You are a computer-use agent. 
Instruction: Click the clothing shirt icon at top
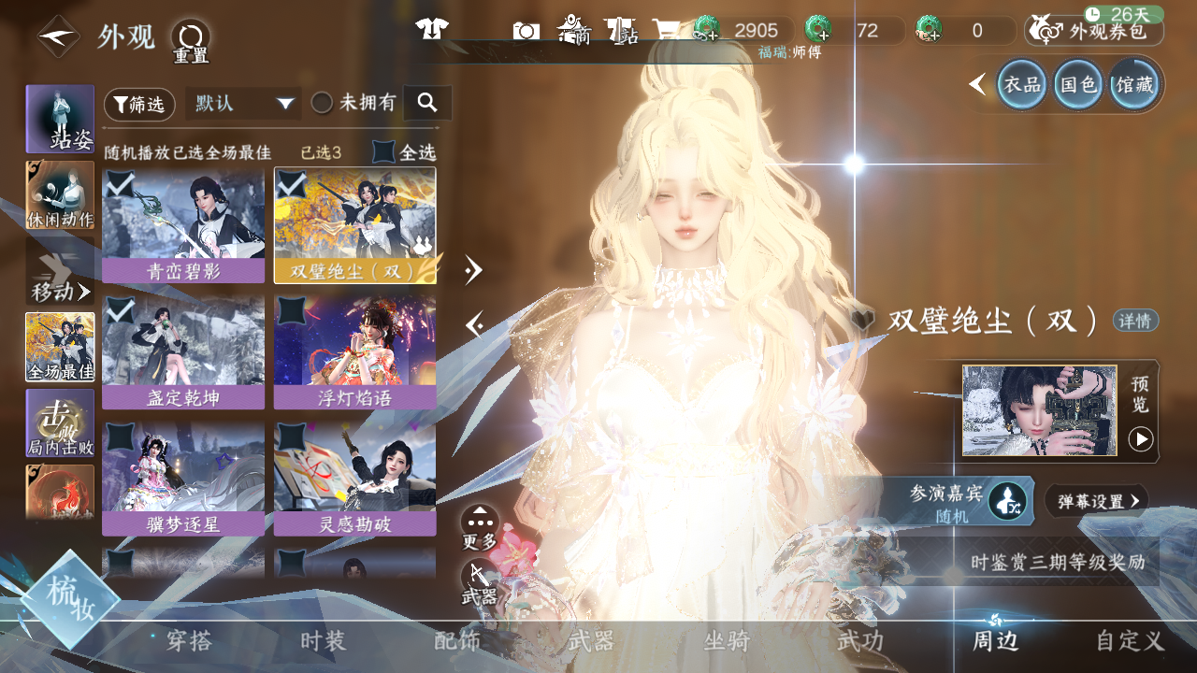(432, 30)
